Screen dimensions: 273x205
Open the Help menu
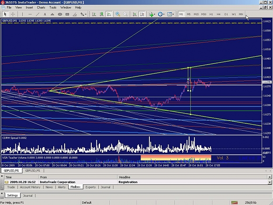pyautogui.click(x=78, y=7)
